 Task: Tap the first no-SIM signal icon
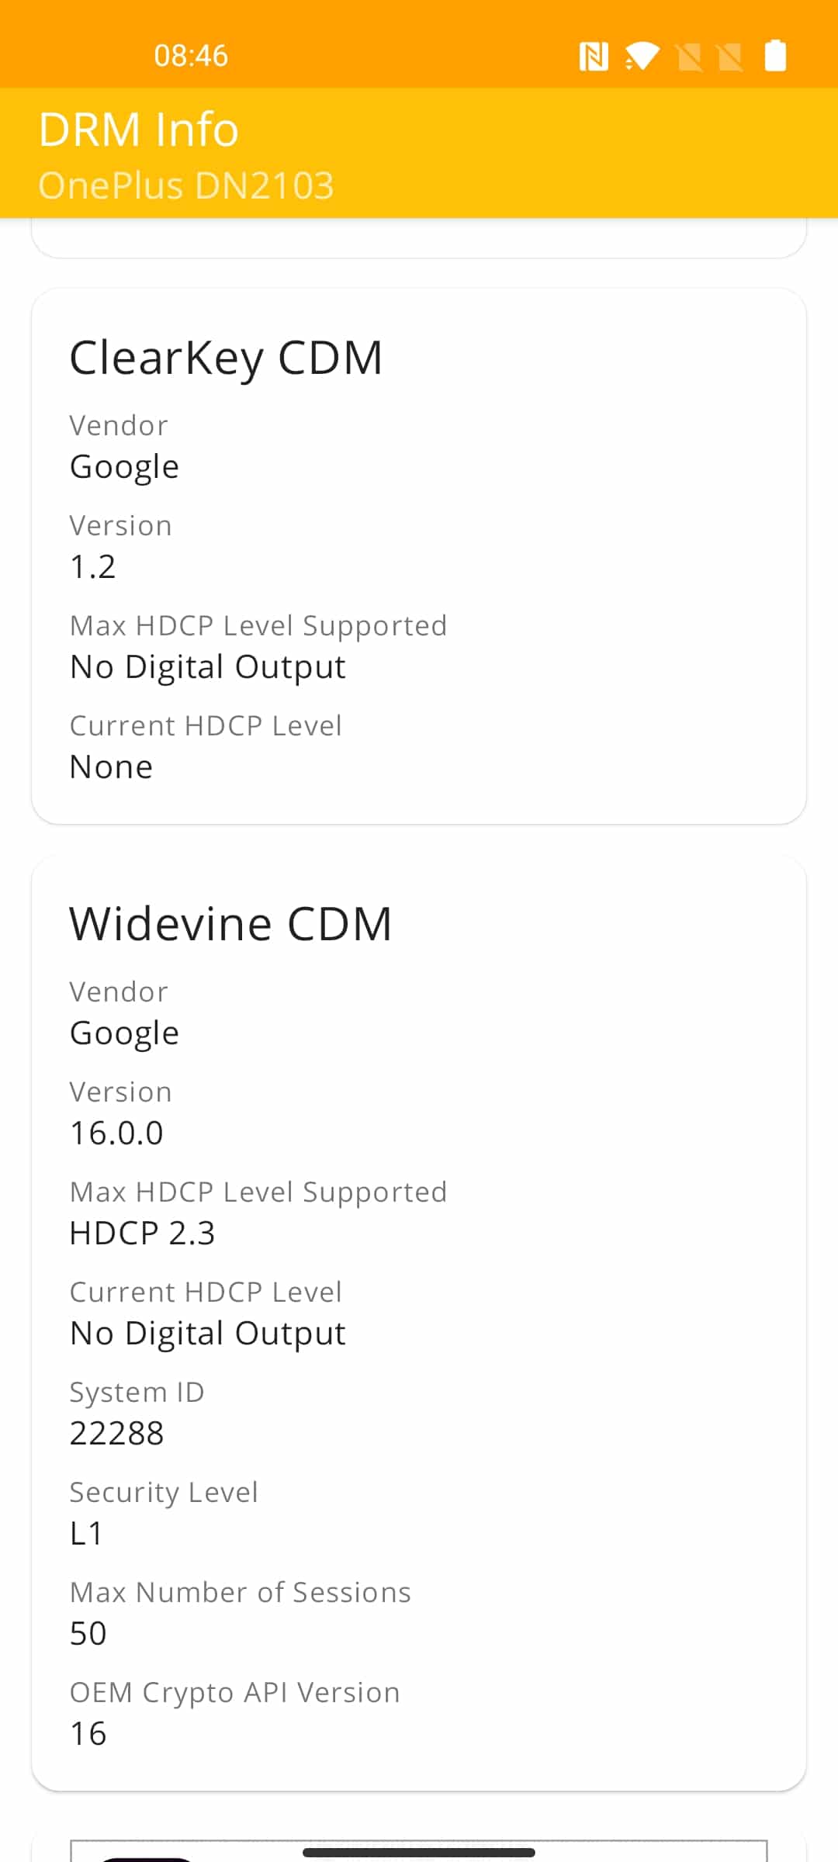(x=689, y=57)
